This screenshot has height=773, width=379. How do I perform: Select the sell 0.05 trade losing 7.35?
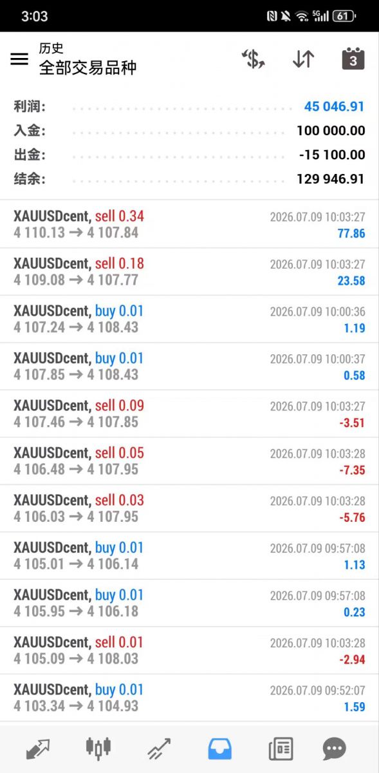click(x=189, y=461)
